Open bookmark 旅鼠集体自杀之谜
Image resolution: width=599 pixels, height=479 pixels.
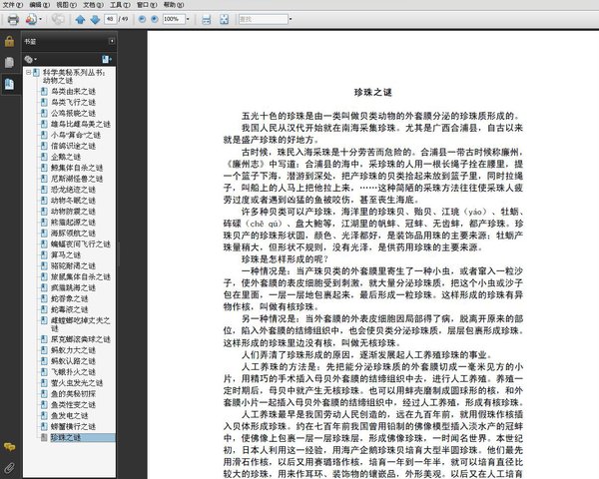[81, 277]
